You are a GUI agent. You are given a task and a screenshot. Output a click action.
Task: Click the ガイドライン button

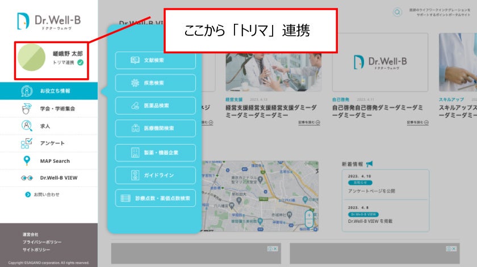[156, 175]
